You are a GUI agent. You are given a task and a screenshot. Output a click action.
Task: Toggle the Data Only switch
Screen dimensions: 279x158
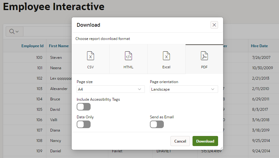coord(84,124)
